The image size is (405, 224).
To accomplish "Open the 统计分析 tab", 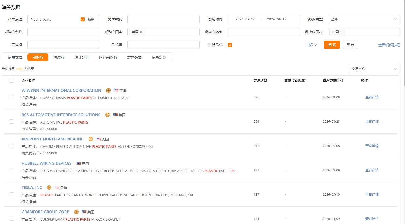I will coord(82,57).
